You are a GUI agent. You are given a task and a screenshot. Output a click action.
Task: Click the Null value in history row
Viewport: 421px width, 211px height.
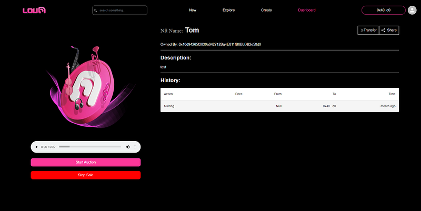pos(279,106)
